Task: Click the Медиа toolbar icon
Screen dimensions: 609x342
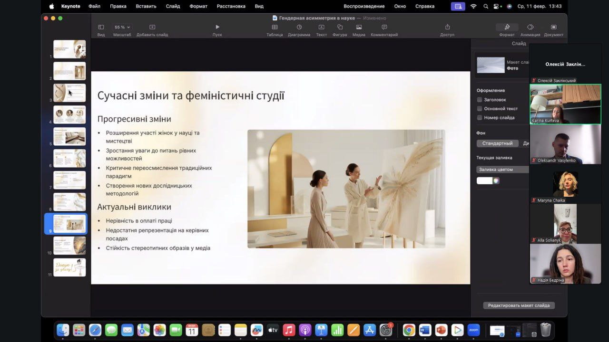Action: pos(359,28)
